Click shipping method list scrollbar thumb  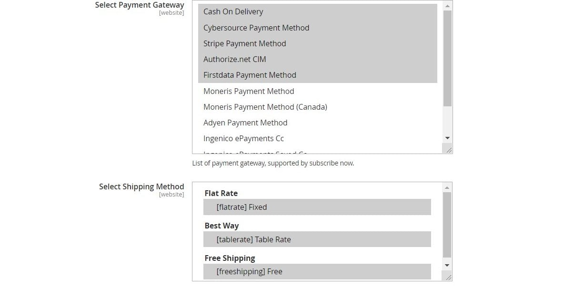(447, 225)
